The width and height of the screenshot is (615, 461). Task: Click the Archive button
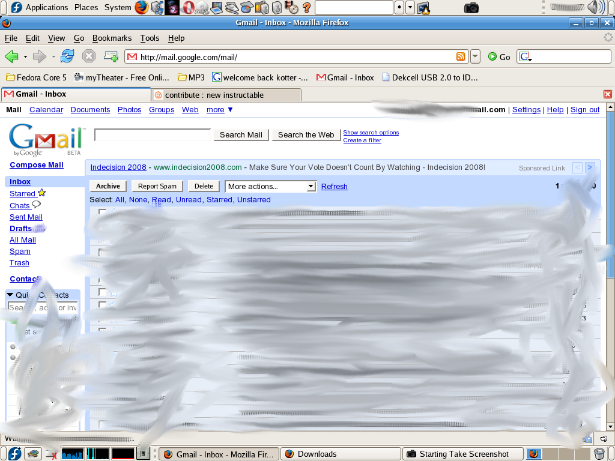(108, 186)
